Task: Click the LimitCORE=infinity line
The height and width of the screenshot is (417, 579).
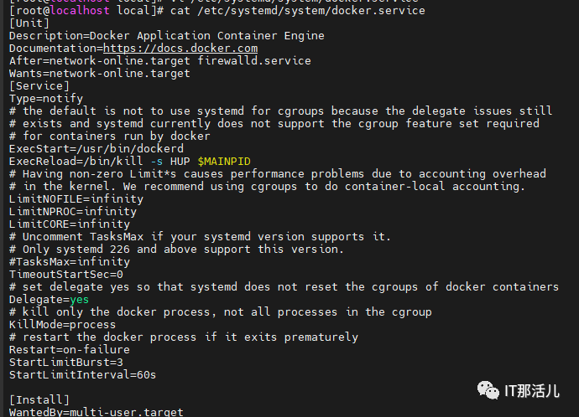Action: coord(69,224)
